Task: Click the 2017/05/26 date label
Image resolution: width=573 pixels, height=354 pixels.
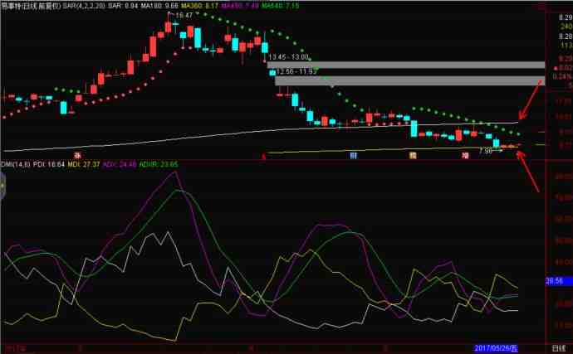Action: [x=496, y=348]
